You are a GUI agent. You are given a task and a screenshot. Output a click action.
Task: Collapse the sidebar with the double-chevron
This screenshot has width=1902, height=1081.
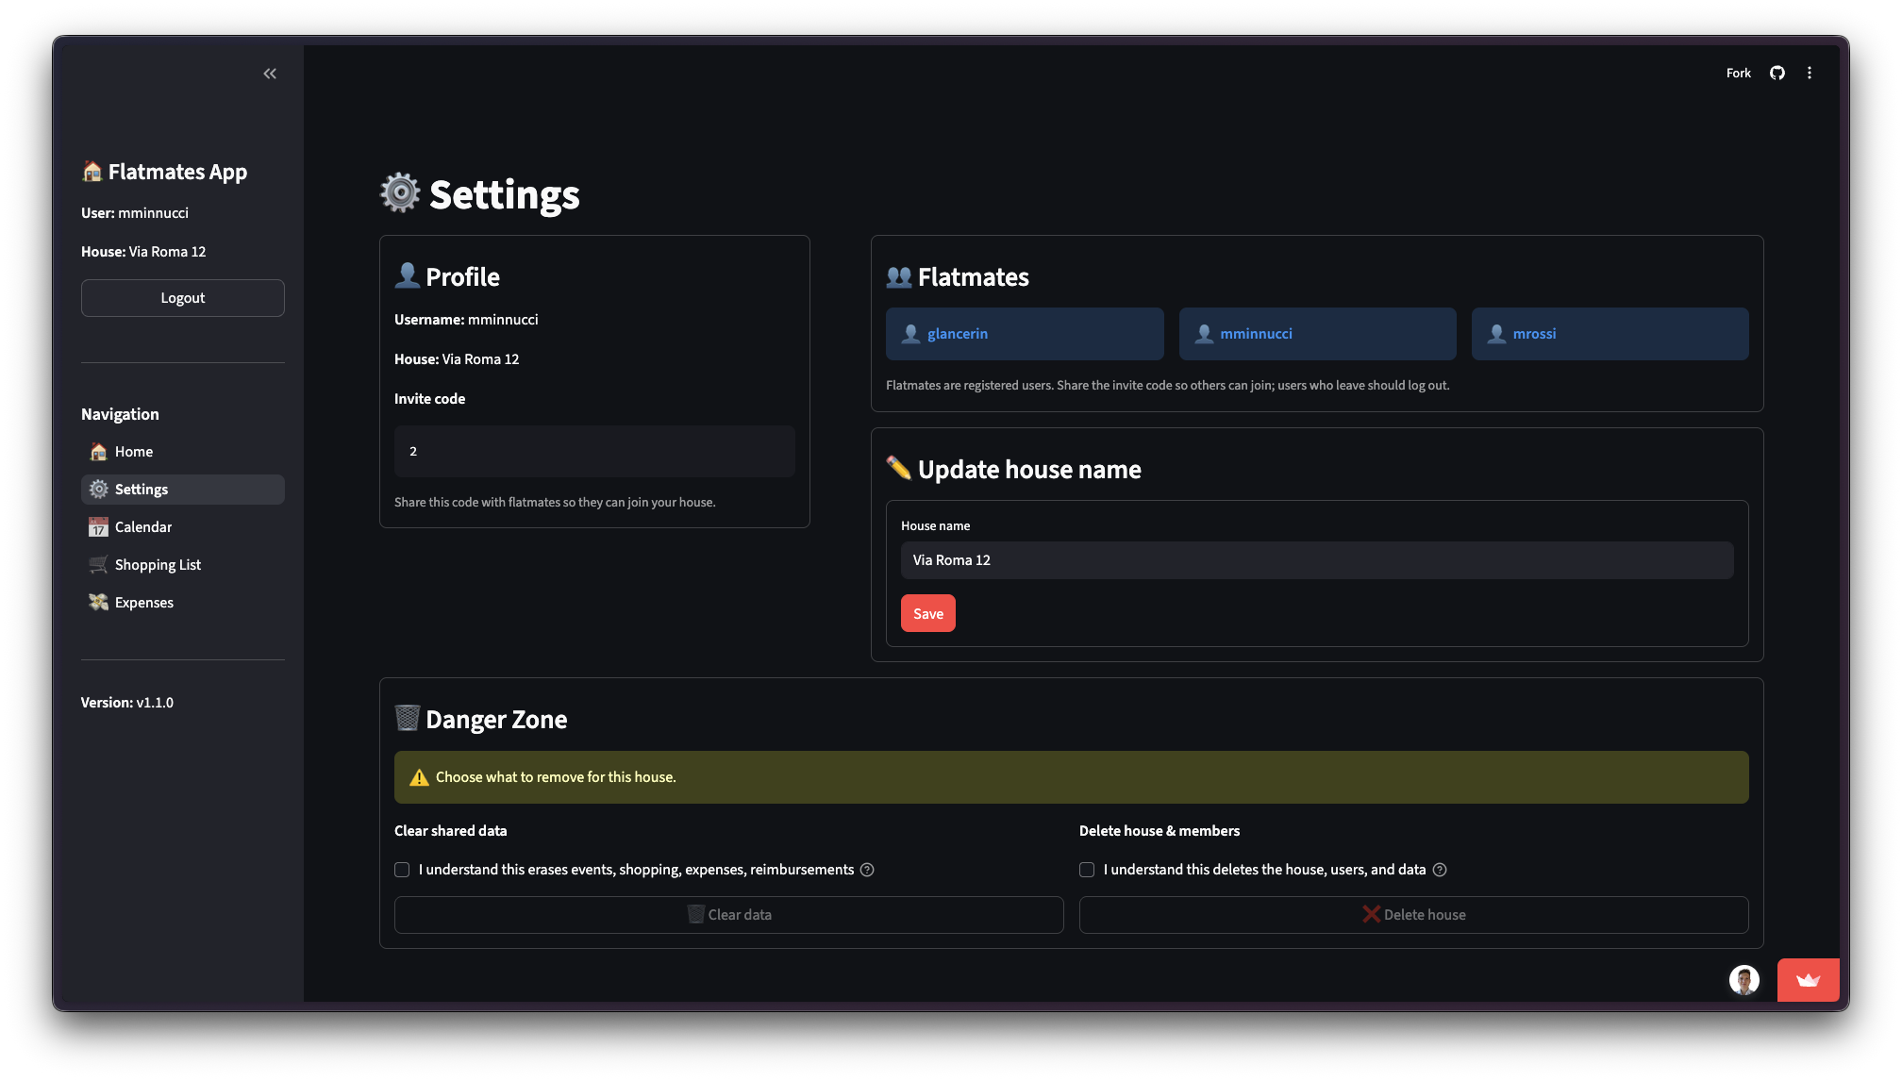click(269, 73)
